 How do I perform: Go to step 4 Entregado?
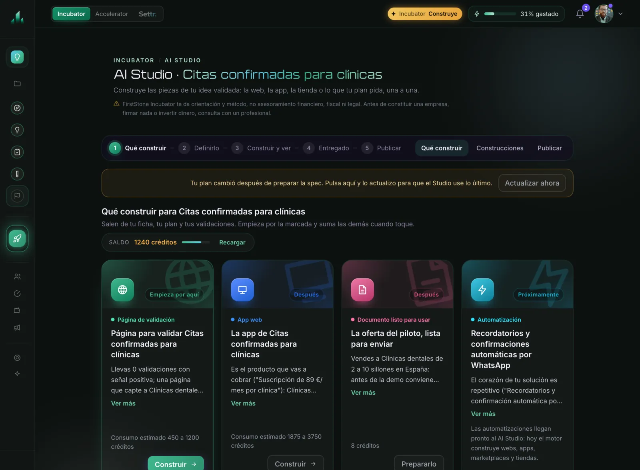point(326,148)
